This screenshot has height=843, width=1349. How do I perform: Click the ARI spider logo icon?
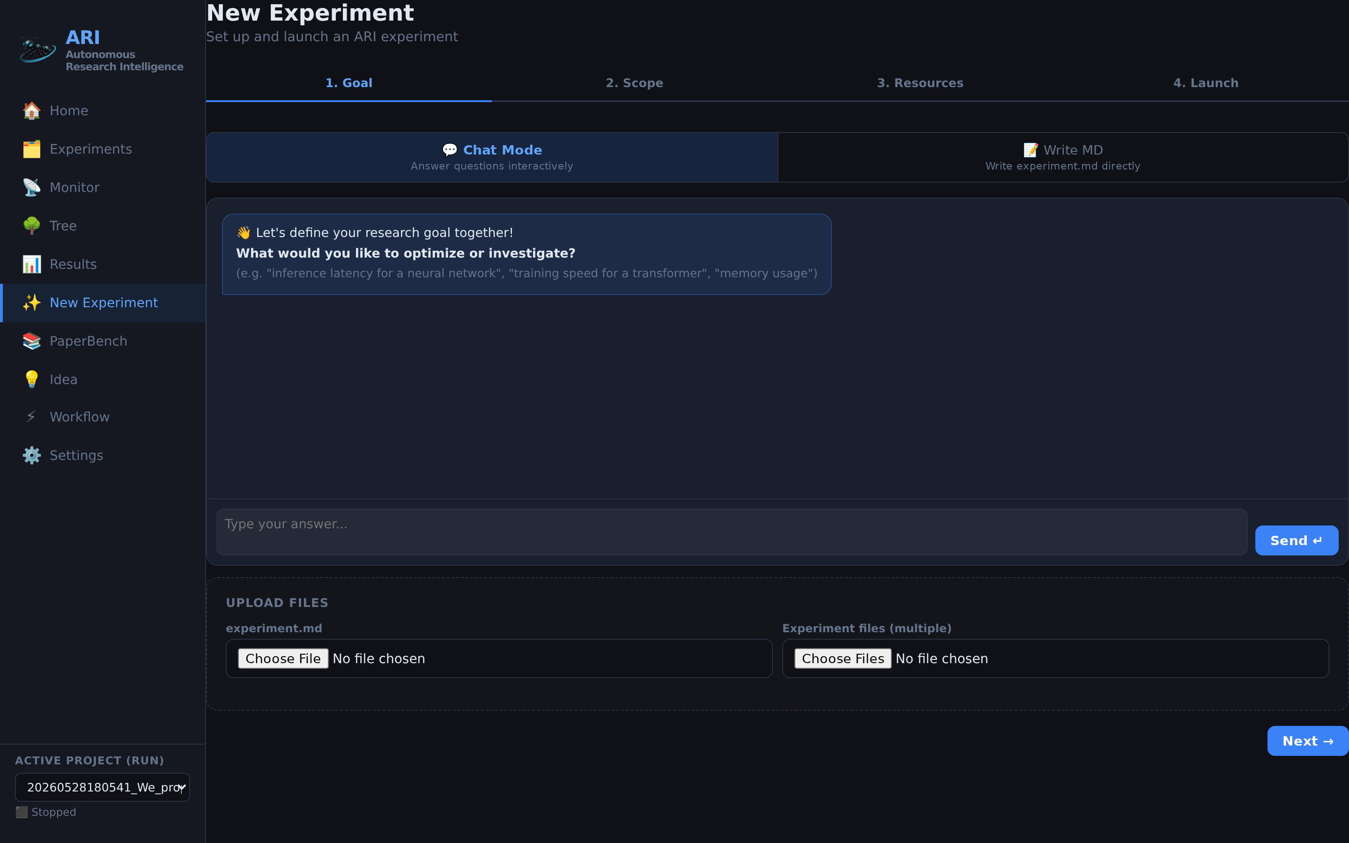38,50
